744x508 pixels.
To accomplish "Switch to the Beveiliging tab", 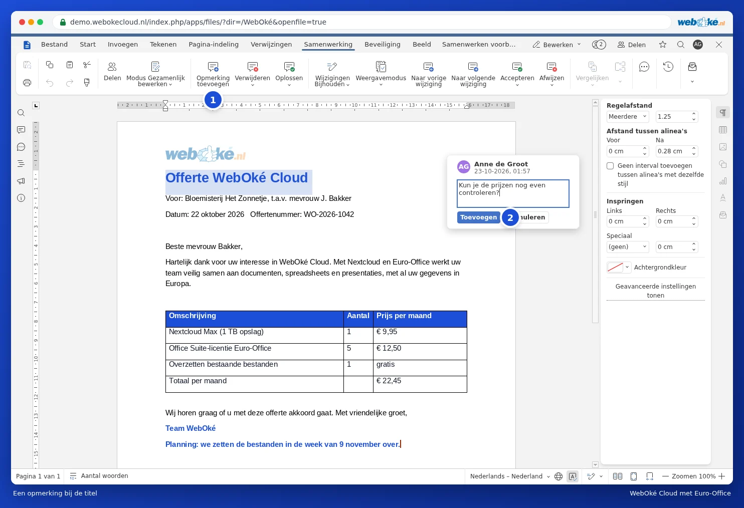I will [x=383, y=45].
